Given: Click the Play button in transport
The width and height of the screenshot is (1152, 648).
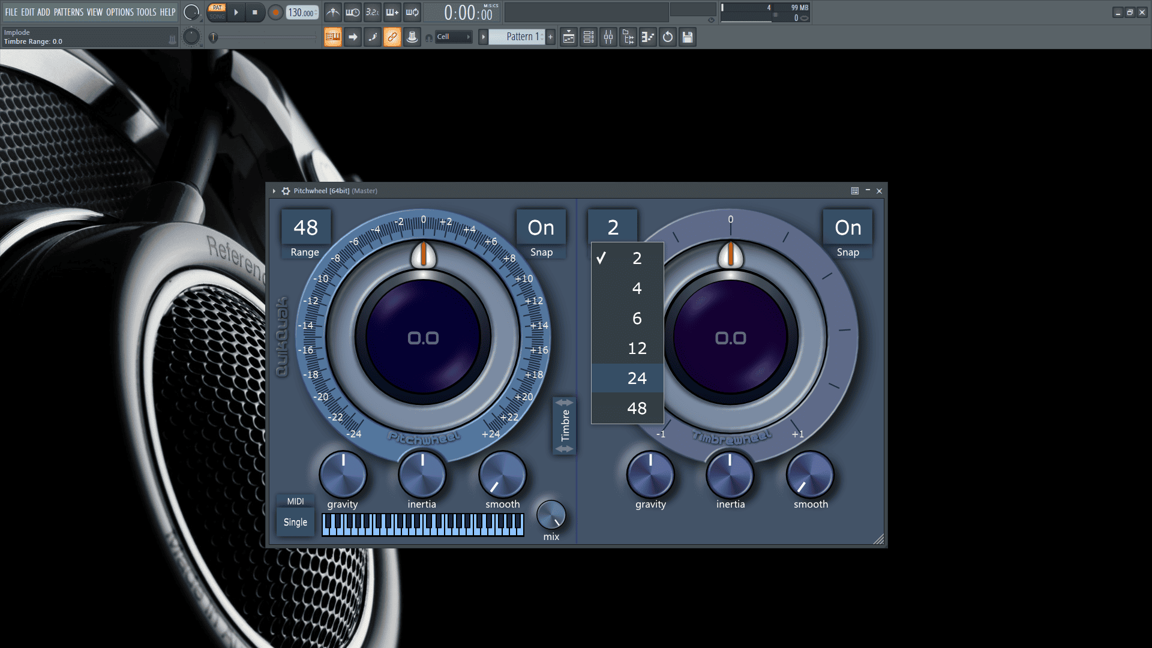Looking at the screenshot, I should click(236, 12).
